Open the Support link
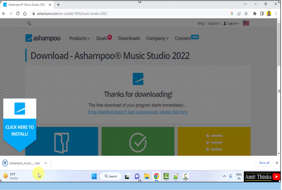This screenshot has width=282, height=190. (x=214, y=23)
